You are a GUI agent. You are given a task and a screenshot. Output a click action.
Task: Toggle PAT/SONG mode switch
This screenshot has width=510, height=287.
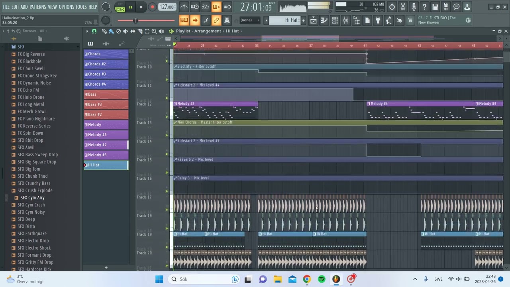click(120, 7)
